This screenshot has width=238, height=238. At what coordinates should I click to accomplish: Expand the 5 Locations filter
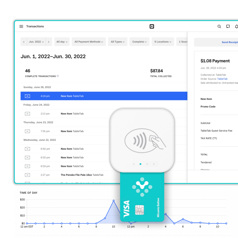[x=162, y=42]
